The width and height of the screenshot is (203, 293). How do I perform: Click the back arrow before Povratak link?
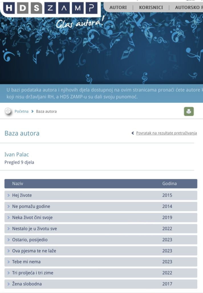click(x=133, y=133)
